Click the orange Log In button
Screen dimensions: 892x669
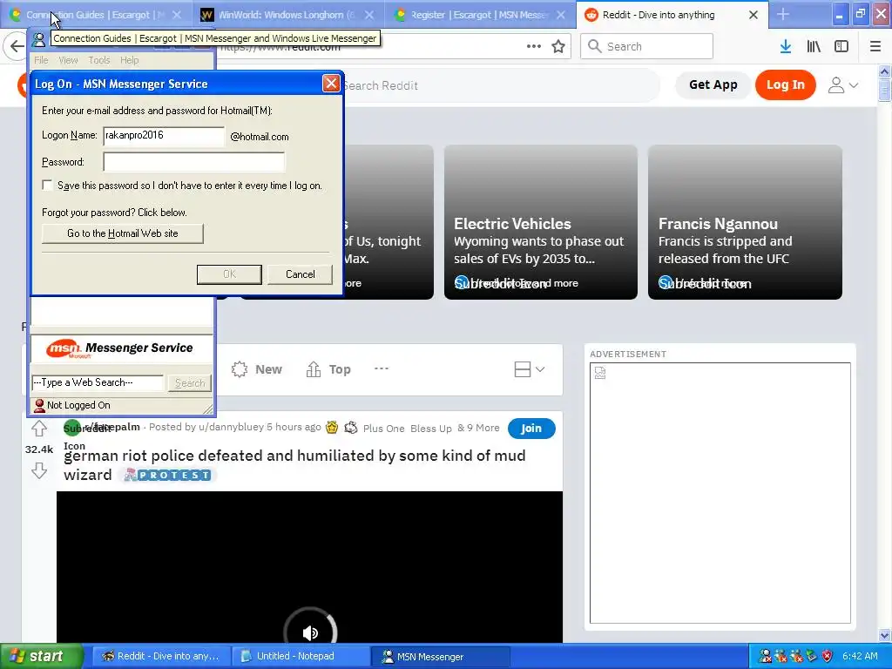[785, 84]
